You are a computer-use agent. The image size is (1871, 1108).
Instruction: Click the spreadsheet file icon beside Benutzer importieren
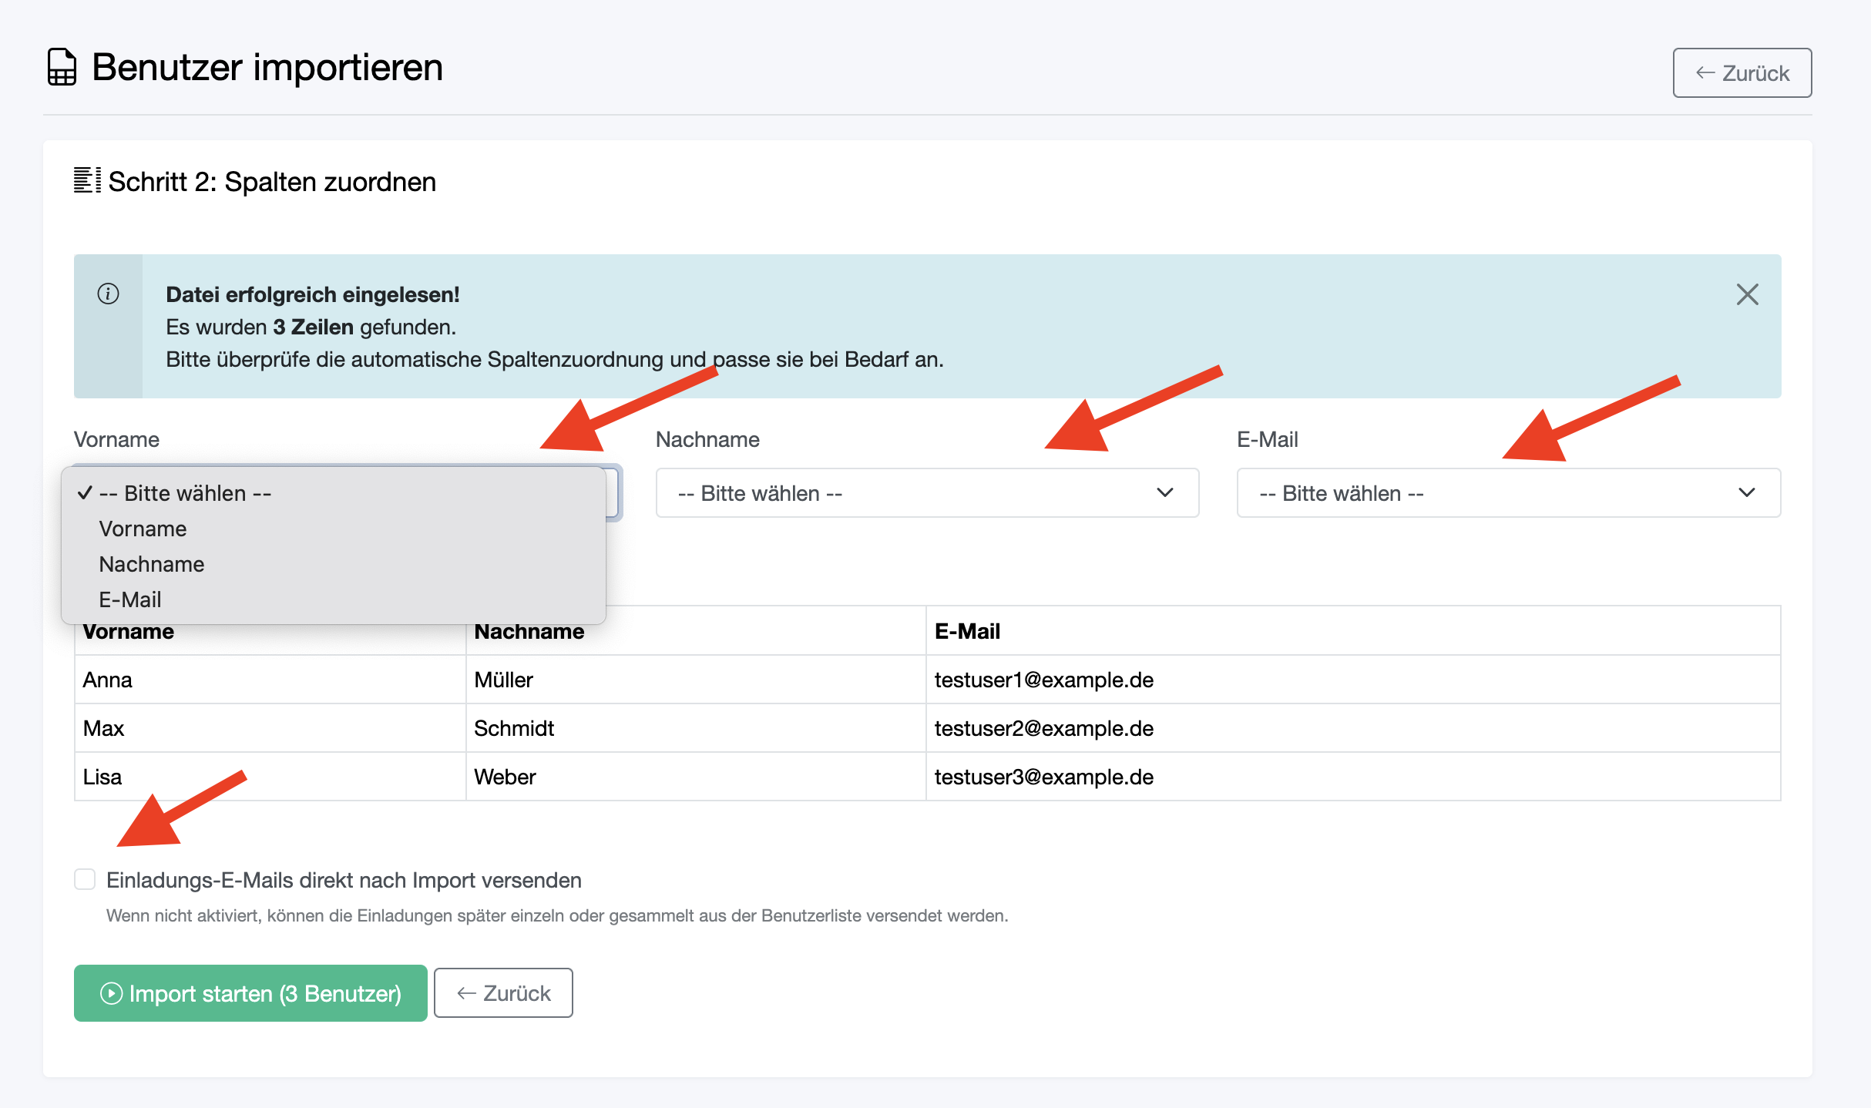62,67
